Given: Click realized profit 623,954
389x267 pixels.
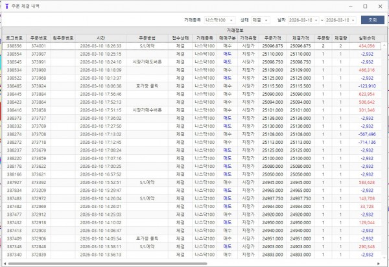Looking at the screenshot, I should (367, 94).
